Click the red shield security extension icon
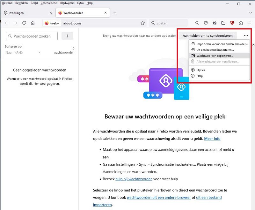Viewport: 255px width, 210px height. pyautogui.click(x=232, y=23)
